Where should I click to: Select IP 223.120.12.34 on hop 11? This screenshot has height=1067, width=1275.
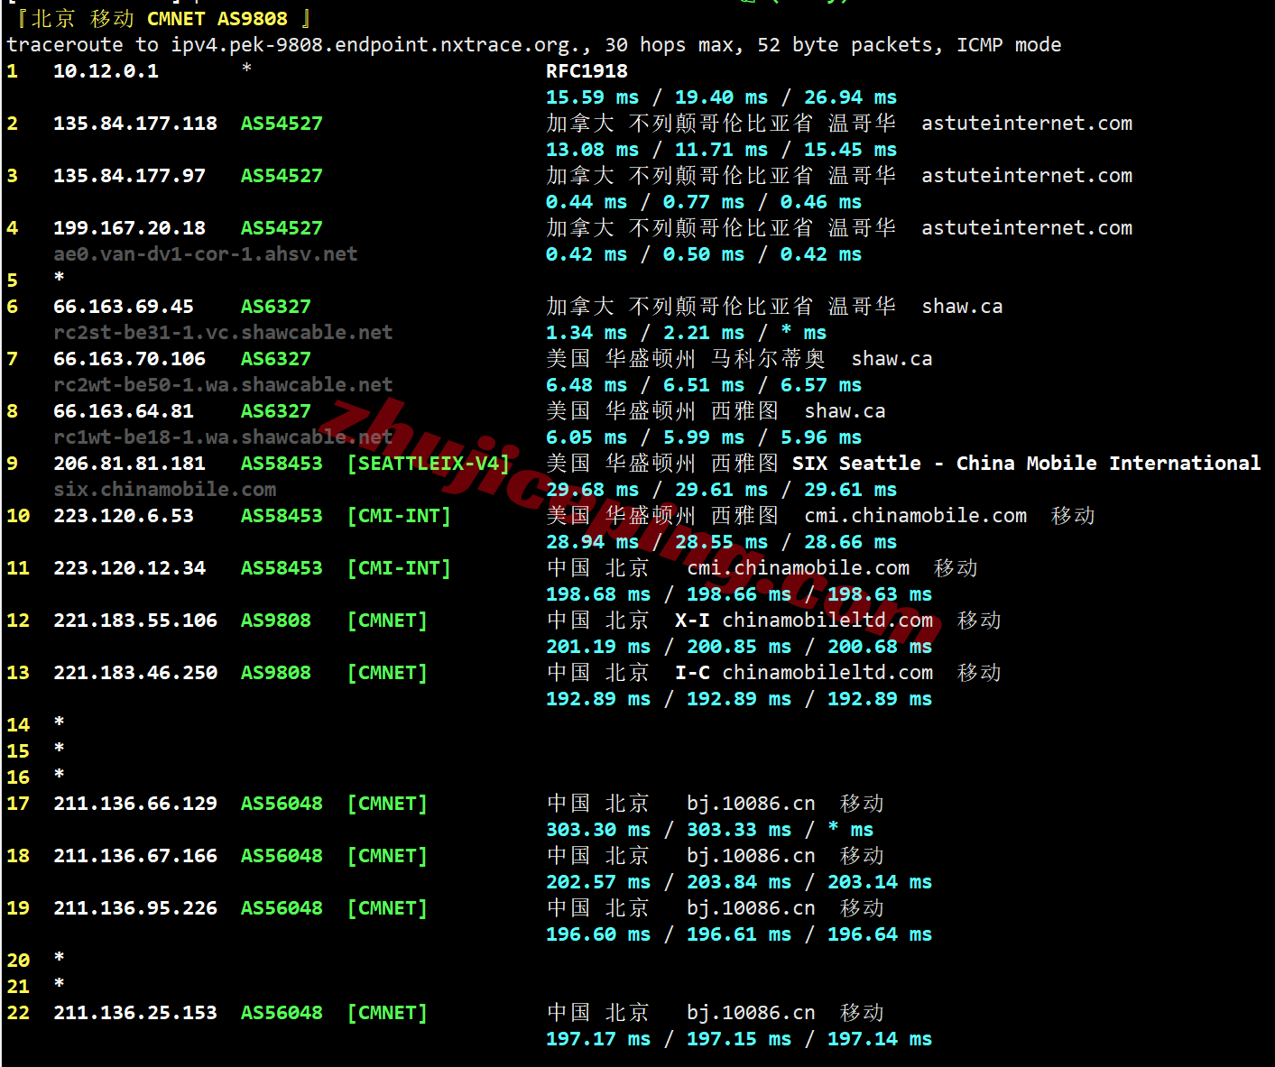pyautogui.click(x=129, y=568)
